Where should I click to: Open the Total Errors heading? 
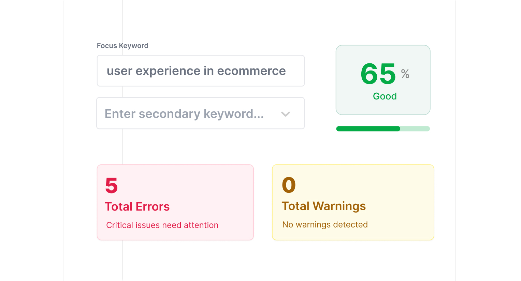137,207
